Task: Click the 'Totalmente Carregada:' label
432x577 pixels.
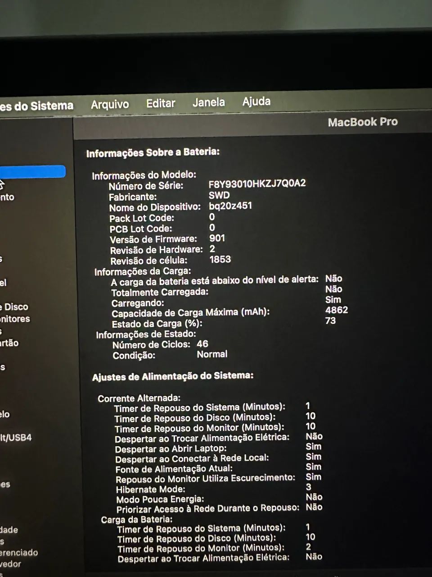Action: 160,292
